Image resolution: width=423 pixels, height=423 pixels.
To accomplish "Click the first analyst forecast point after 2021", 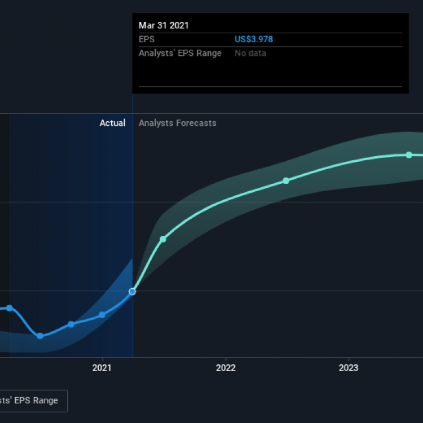I will [163, 239].
